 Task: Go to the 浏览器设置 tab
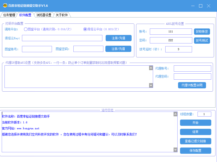pyautogui.click(x=44, y=15)
